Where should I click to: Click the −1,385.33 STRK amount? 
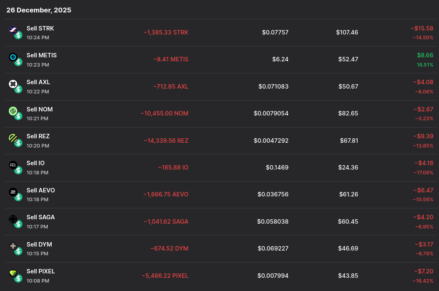pyautogui.click(x=166, y=32)
